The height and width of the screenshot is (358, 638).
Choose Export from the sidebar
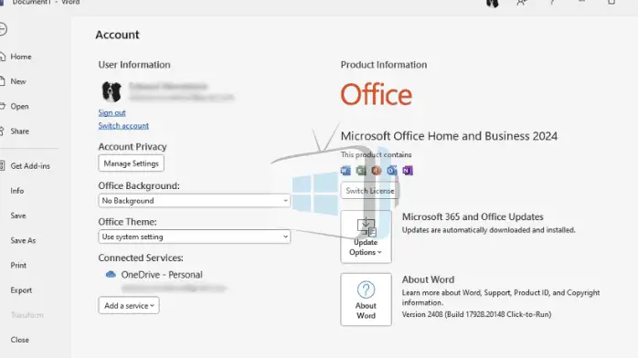tap(21, 290)
